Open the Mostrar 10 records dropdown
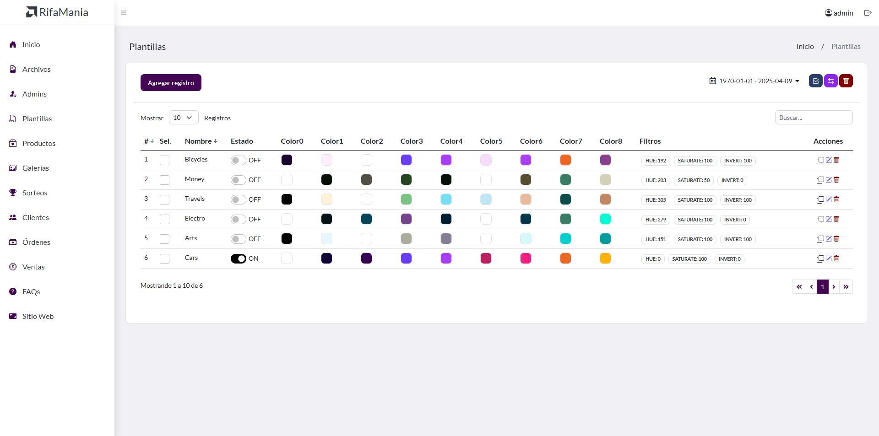 tap(184, 118)
